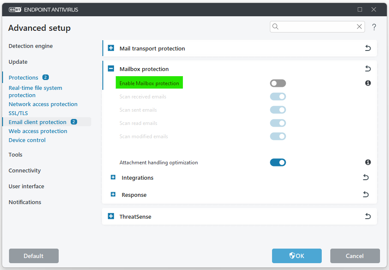Click the Email client protection badge 2
The height and width of the screenshot is (270, 389).
(x=74, y=122)
